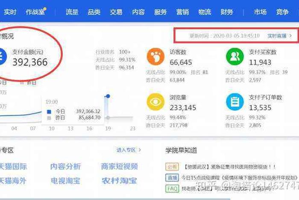Click the 更新时间 timestamp text
This screenshot has height=200, width=299.
click(x=224, y=36)
